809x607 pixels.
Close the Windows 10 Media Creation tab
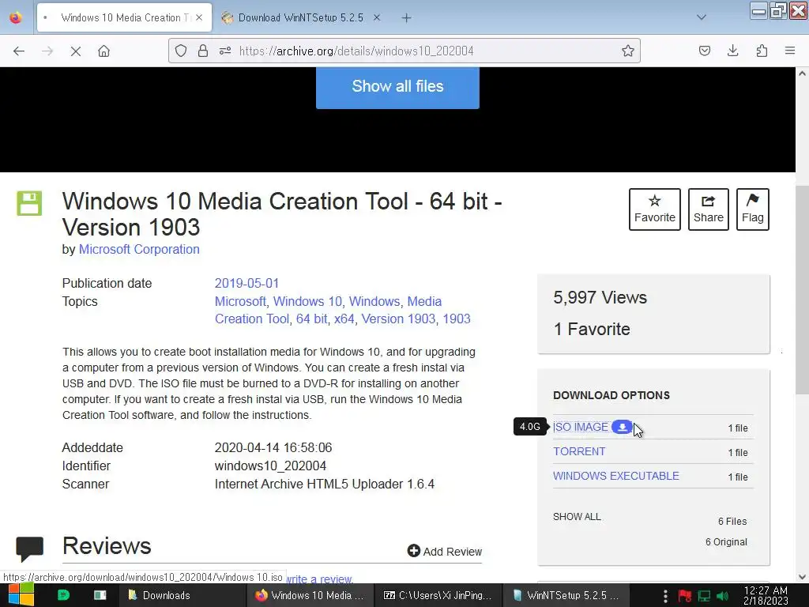(x=199, y=17)
